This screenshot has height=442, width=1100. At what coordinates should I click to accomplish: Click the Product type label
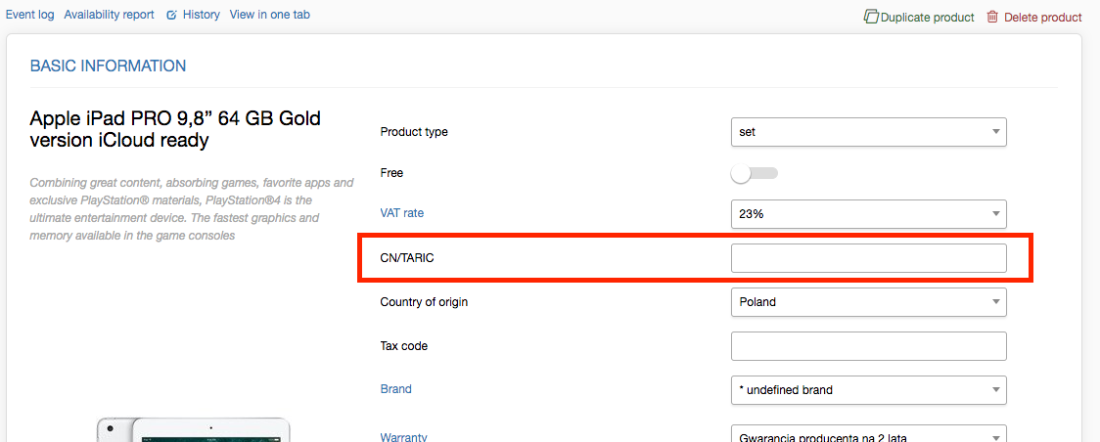[414, 132]
